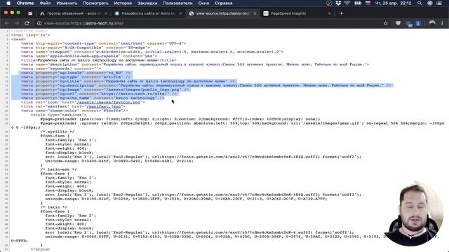Reload the current page
Screen dimensions: 449x252
pyautogui.click(x=27, y=23)
